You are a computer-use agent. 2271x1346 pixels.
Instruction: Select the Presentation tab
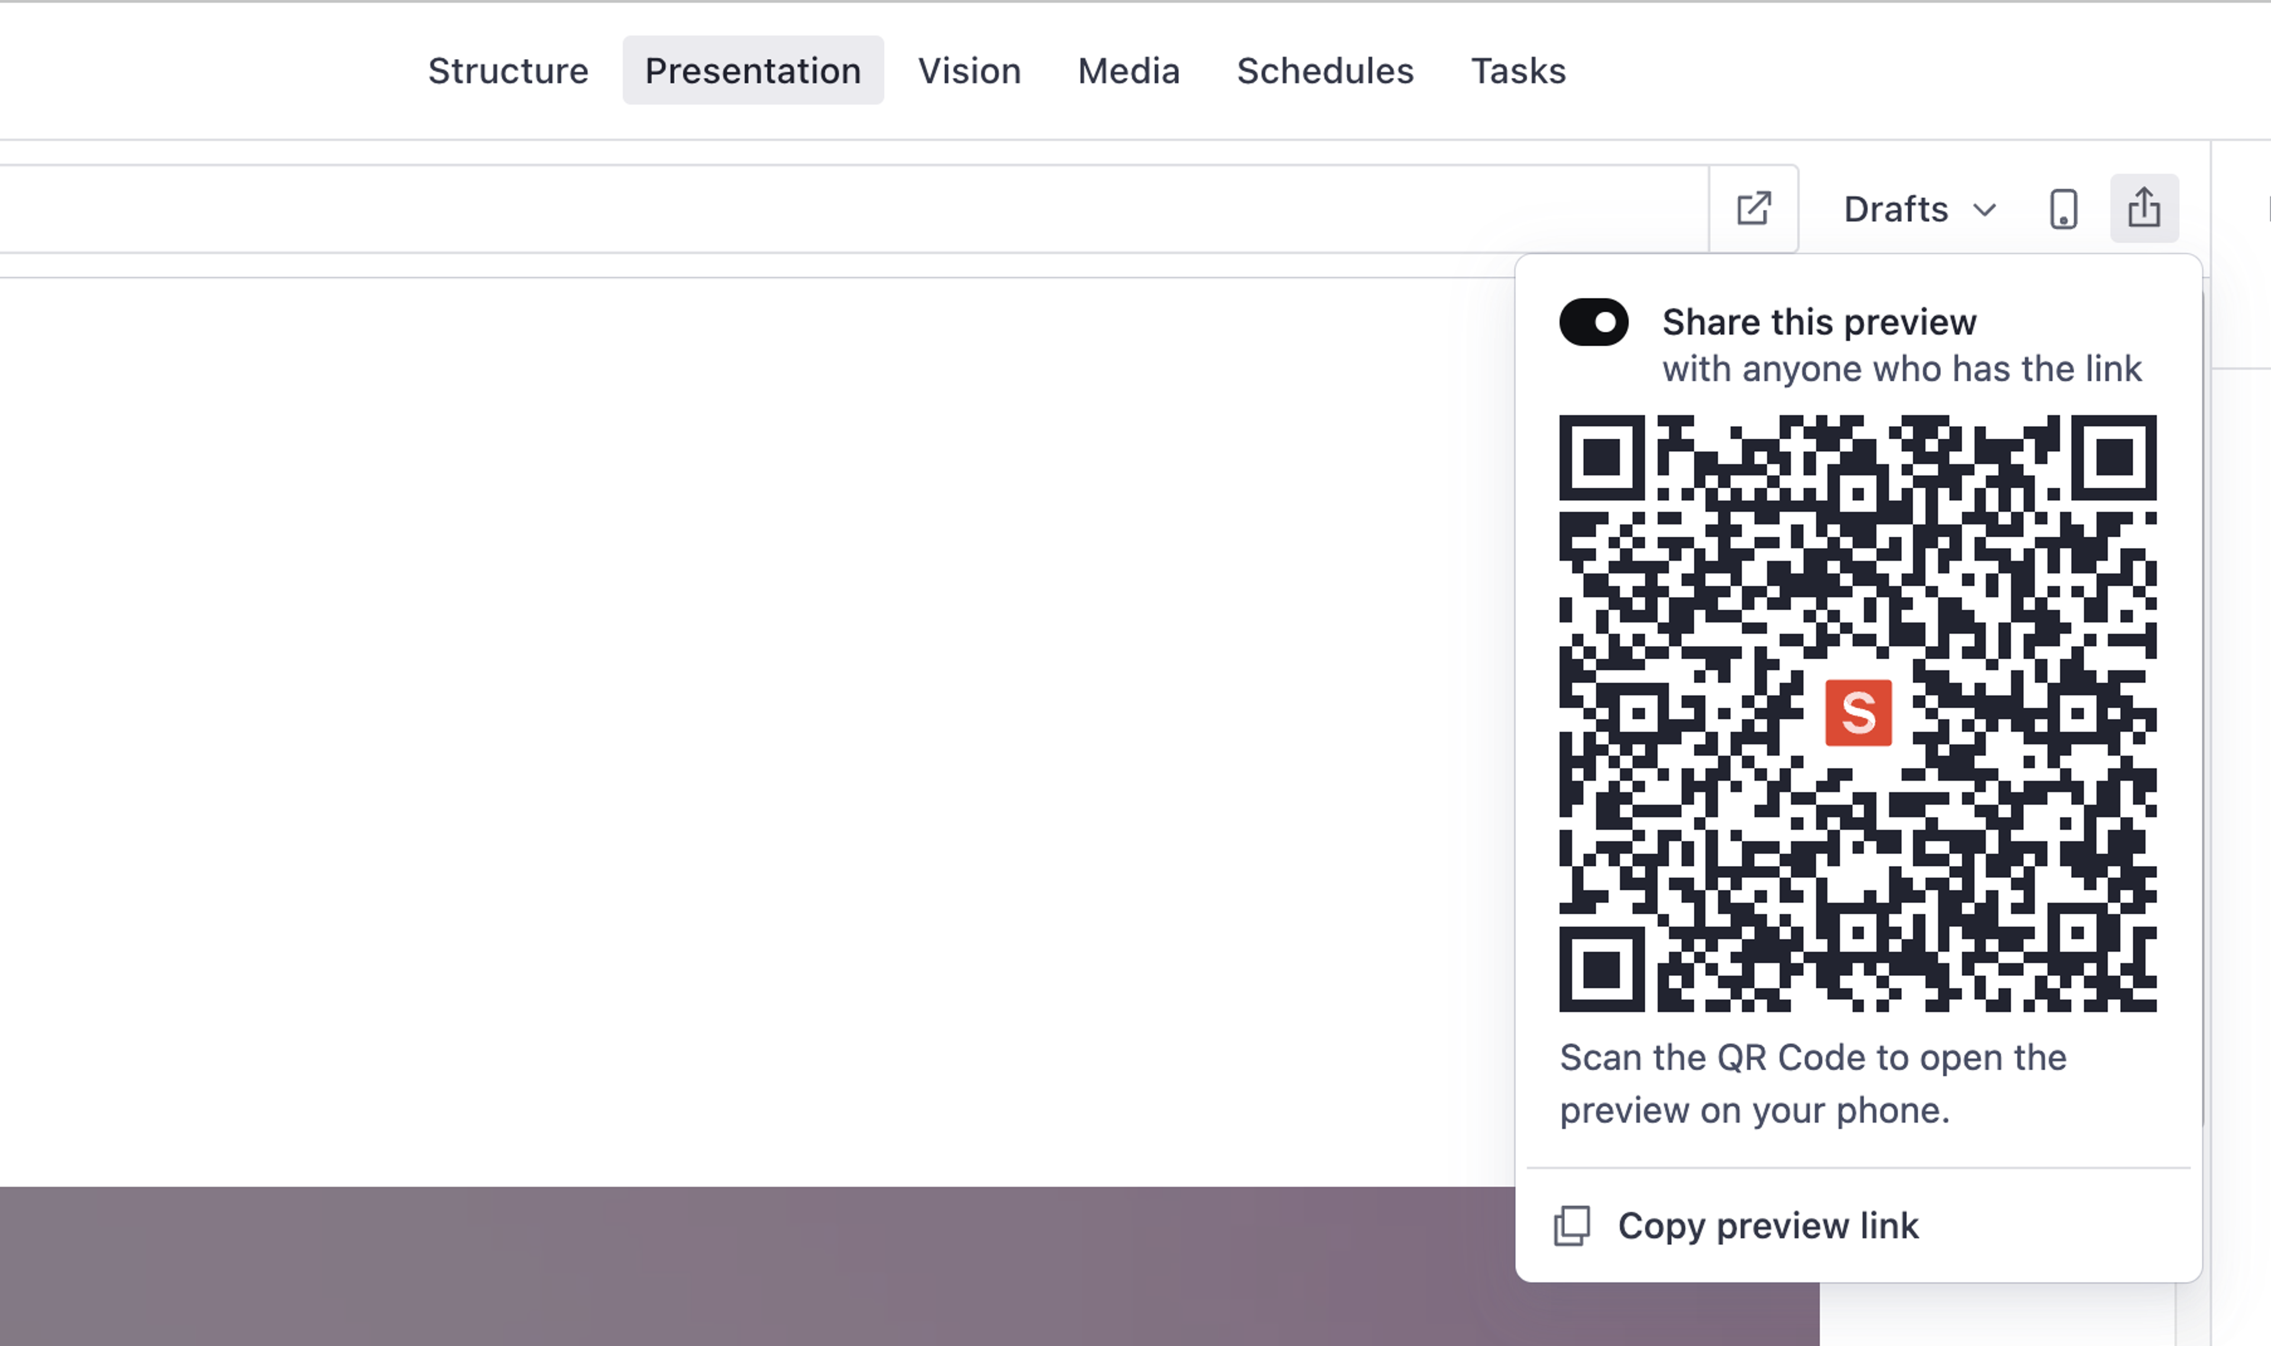coord(752,71)
